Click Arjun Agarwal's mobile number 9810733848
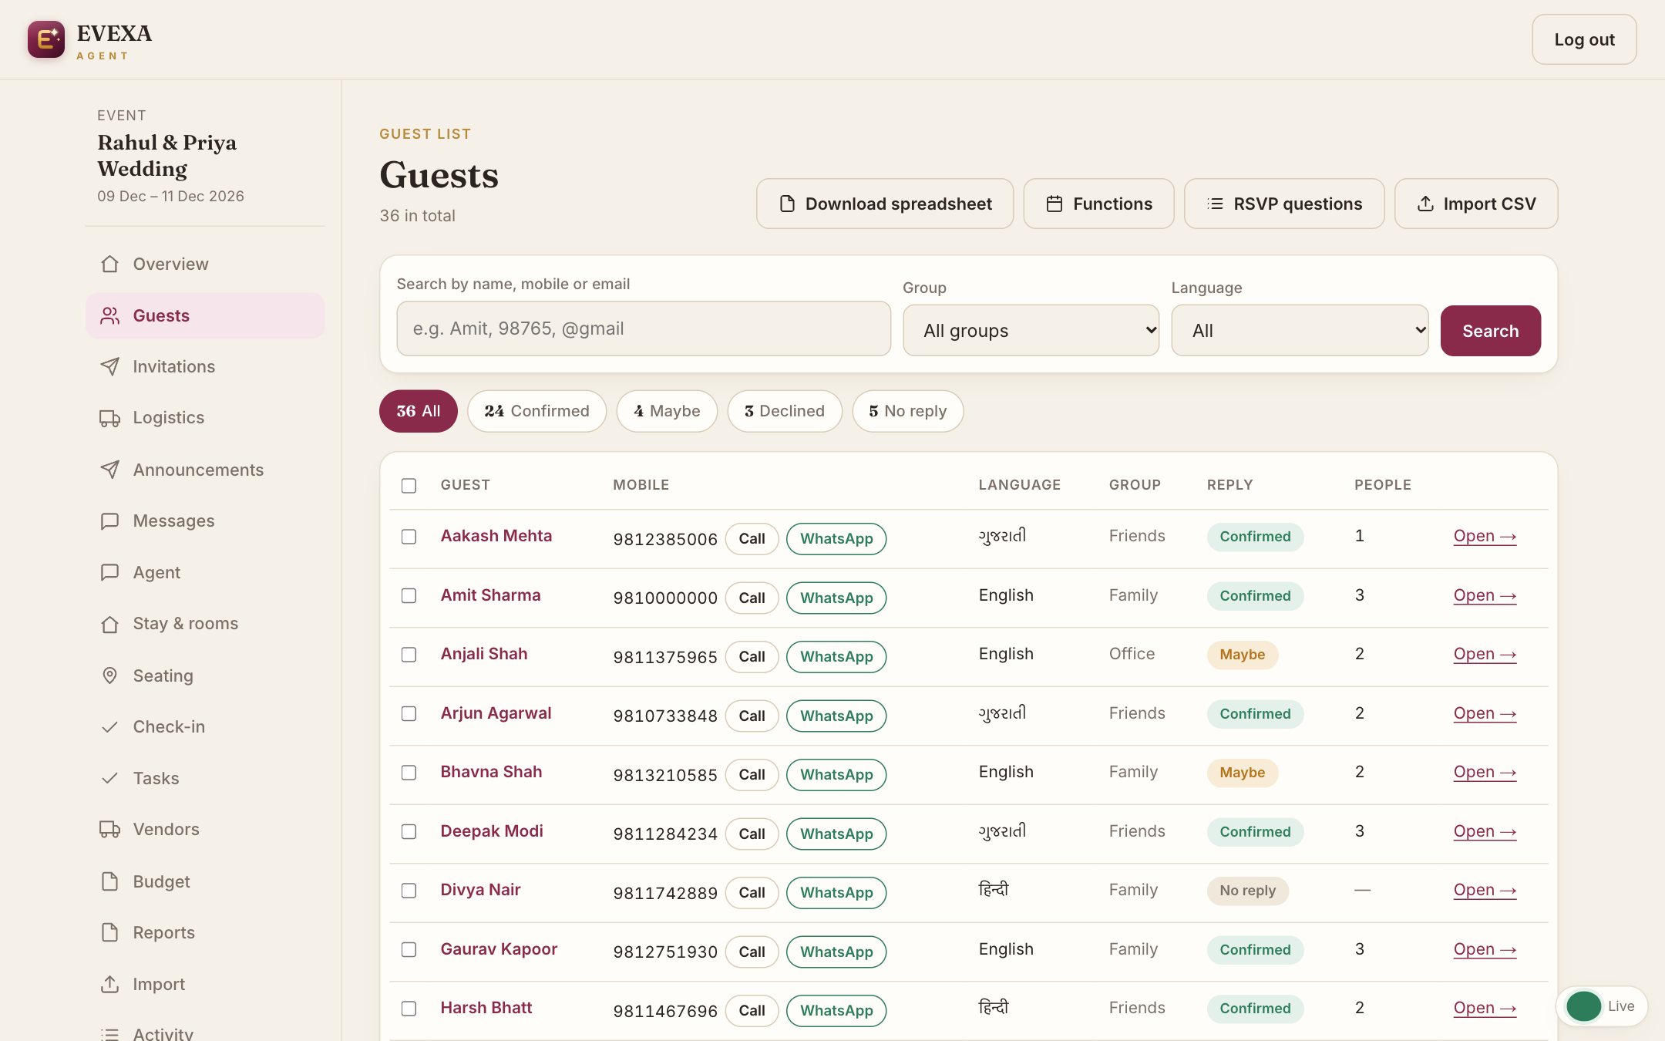The image size is (1665, 1041). pos(665,716)
